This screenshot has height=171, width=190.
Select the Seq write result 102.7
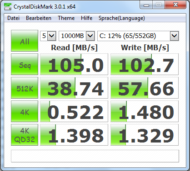click(x=145, y=64)
